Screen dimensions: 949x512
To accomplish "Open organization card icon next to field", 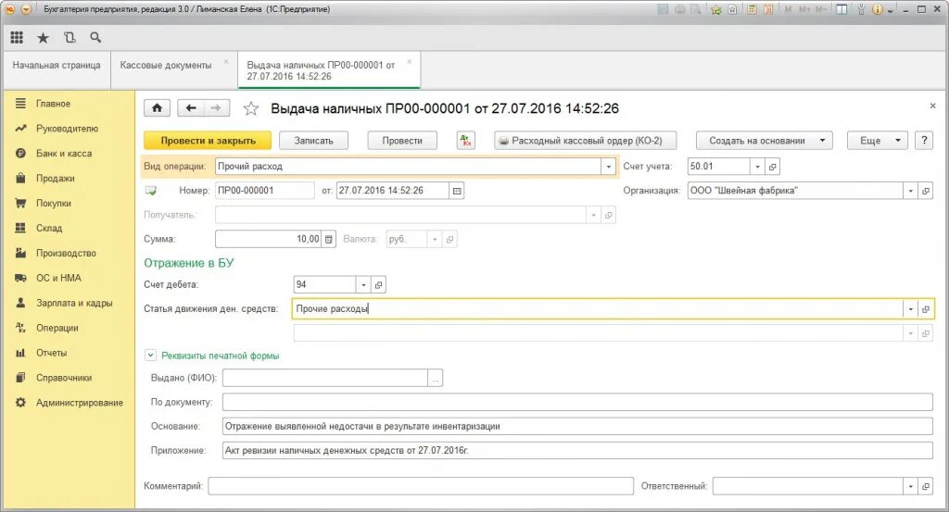I will [x=926, y=191].
